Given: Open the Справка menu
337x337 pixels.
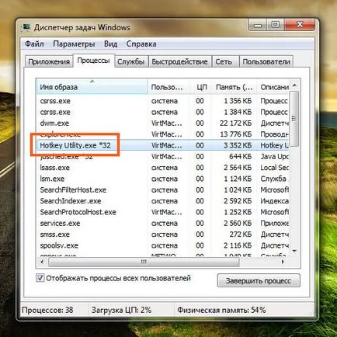Looking at the screenshot, I should 141,43.
